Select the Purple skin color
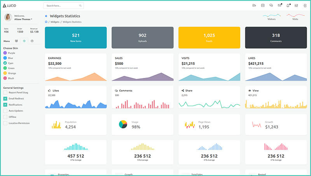The height and width of the screenshot is (176, 311). click(5, 53)
